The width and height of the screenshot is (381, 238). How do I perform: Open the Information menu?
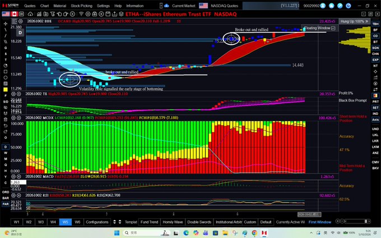coord(135,6)
